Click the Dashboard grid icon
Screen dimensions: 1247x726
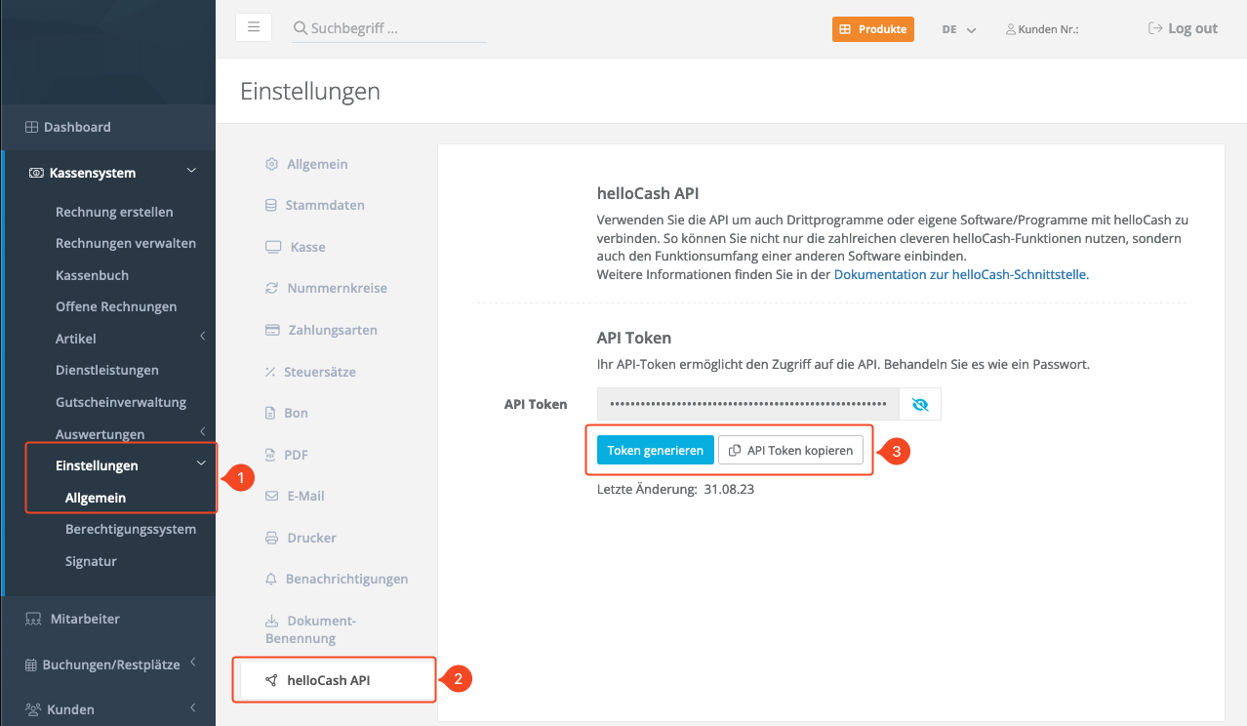click(31, 127)
